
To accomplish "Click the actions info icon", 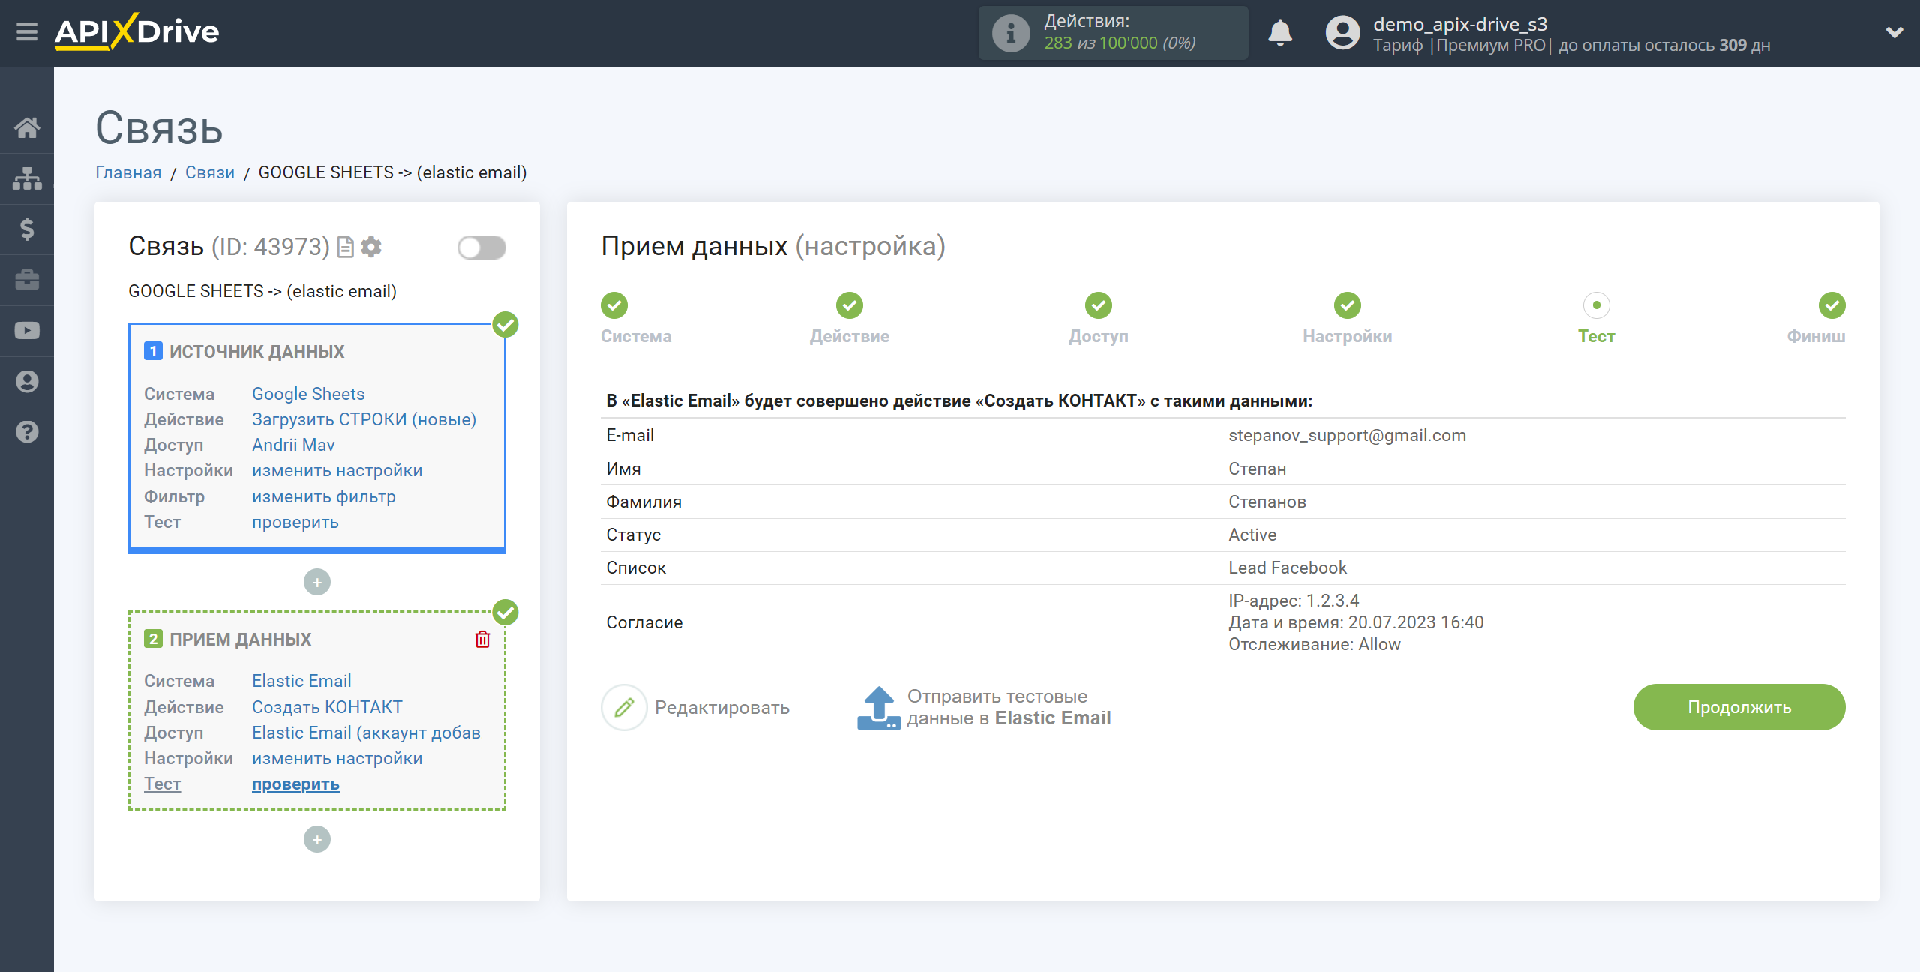I will 1010,33.
